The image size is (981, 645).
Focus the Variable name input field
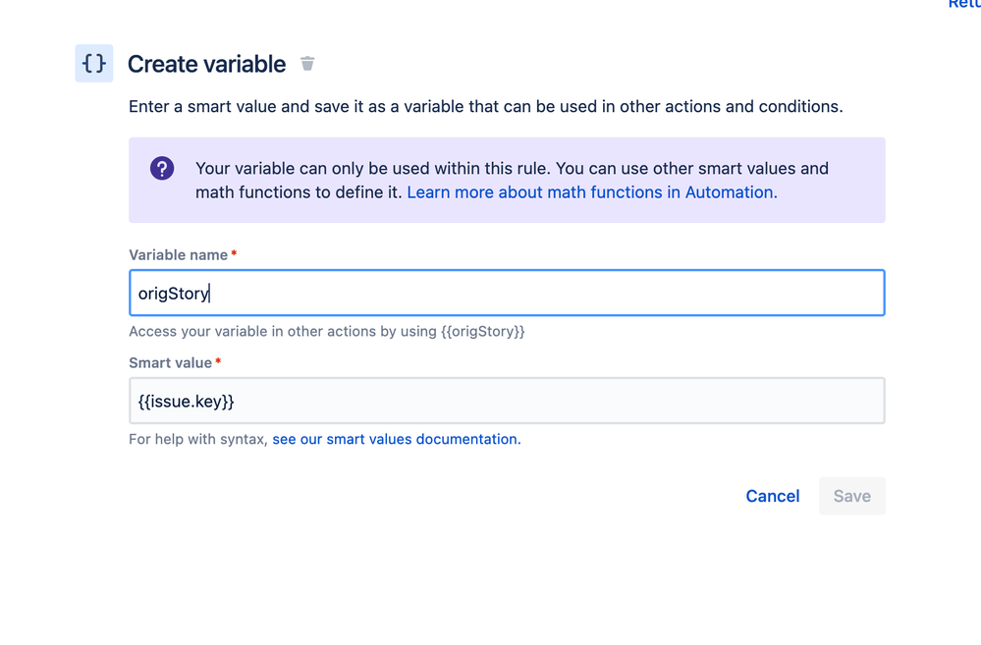[x=507, y=293]
